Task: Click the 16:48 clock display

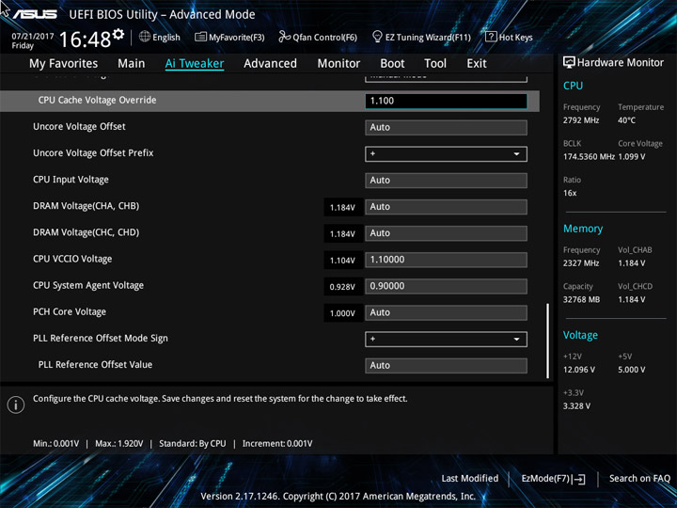Action: click(x=85, y=40)
